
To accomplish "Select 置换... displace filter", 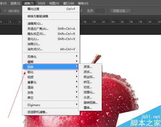I will pyautogui.click(x=90, y=108).
